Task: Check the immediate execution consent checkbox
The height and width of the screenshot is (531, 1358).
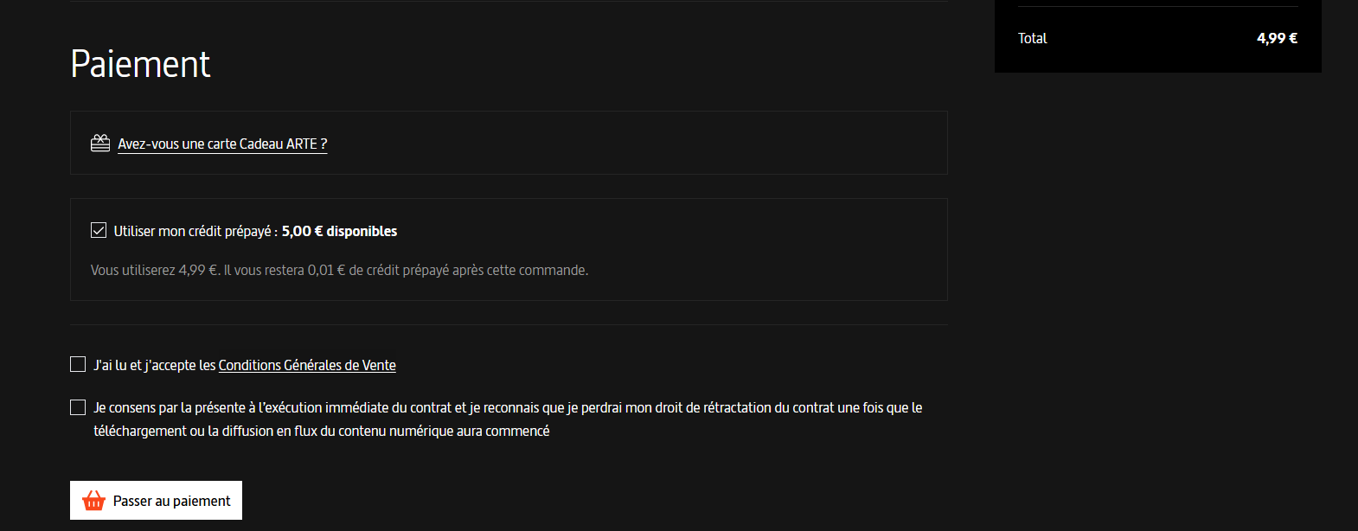Action: click(78, 406)
